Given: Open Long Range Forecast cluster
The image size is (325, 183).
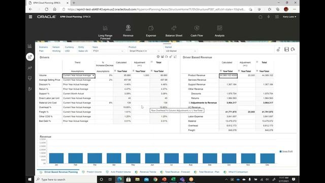Looking at the screenshot, I should click(105, 33).
